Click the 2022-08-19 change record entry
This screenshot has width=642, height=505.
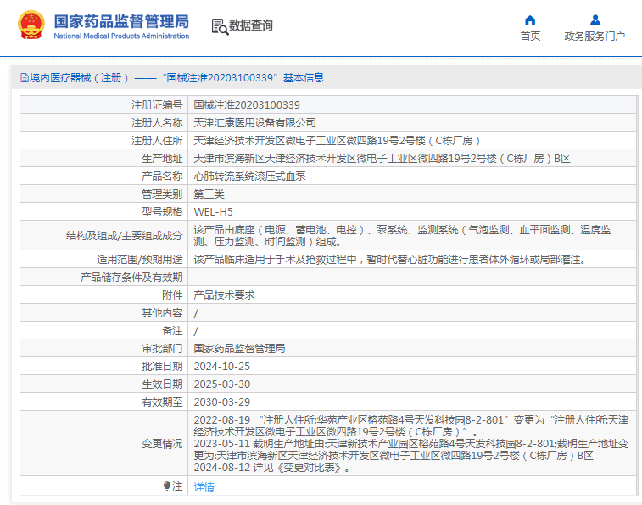(x=411, y=426)
